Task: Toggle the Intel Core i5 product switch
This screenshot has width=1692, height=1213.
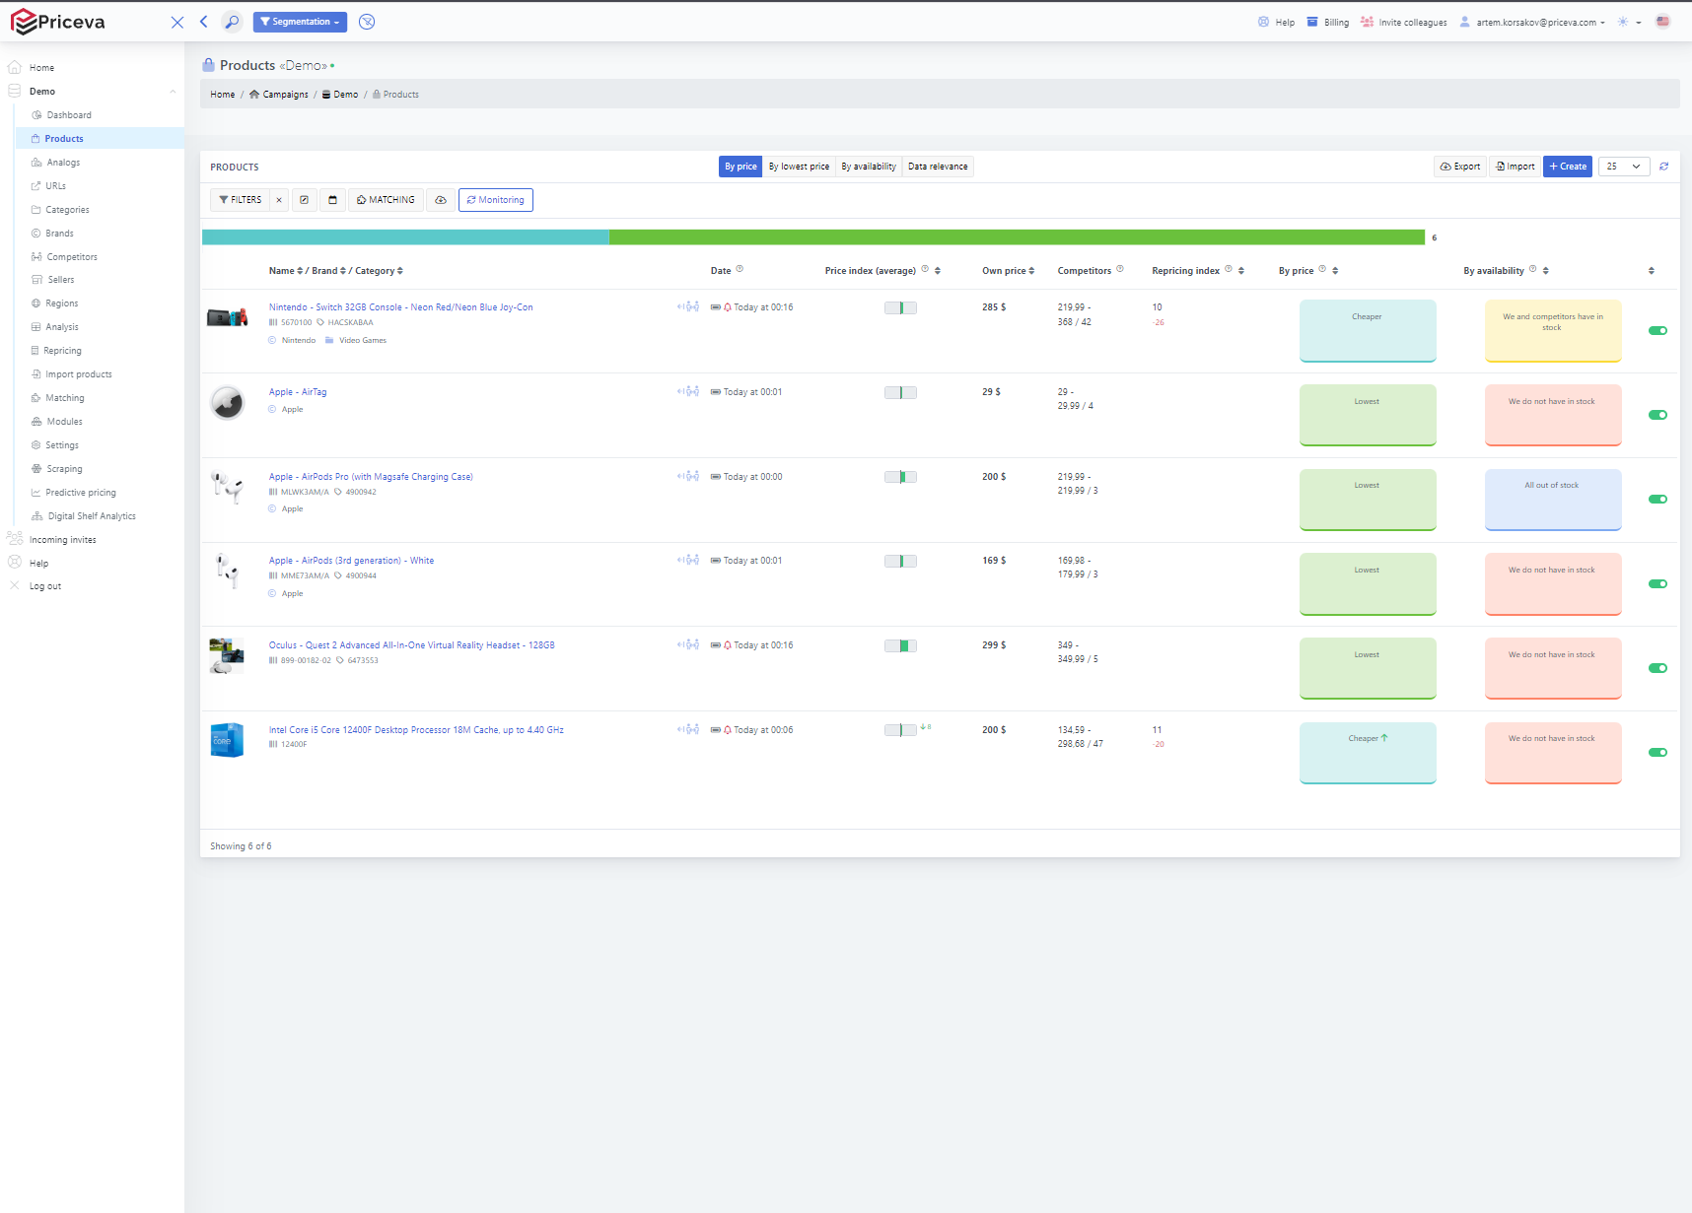Action: 1657,753
